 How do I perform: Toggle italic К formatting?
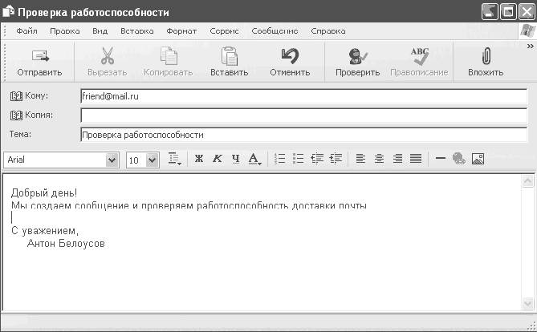coord(218,159)
